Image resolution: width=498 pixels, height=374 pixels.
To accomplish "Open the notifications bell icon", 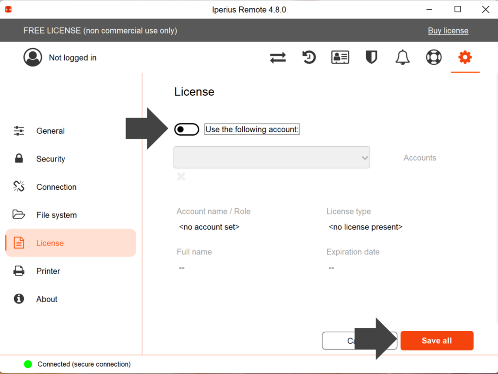I will click(x=402, y=57).
